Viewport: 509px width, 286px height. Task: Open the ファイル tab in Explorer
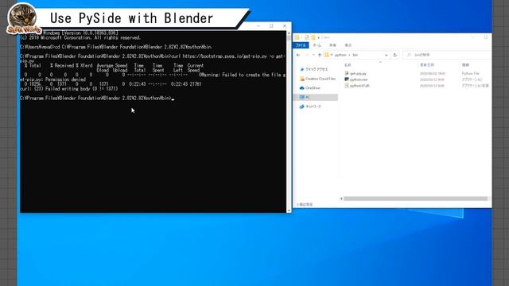click(301, 45)
